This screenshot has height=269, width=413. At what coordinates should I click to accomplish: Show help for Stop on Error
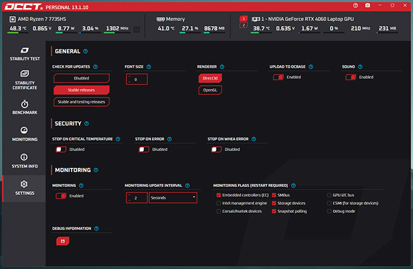pos(170,139)
